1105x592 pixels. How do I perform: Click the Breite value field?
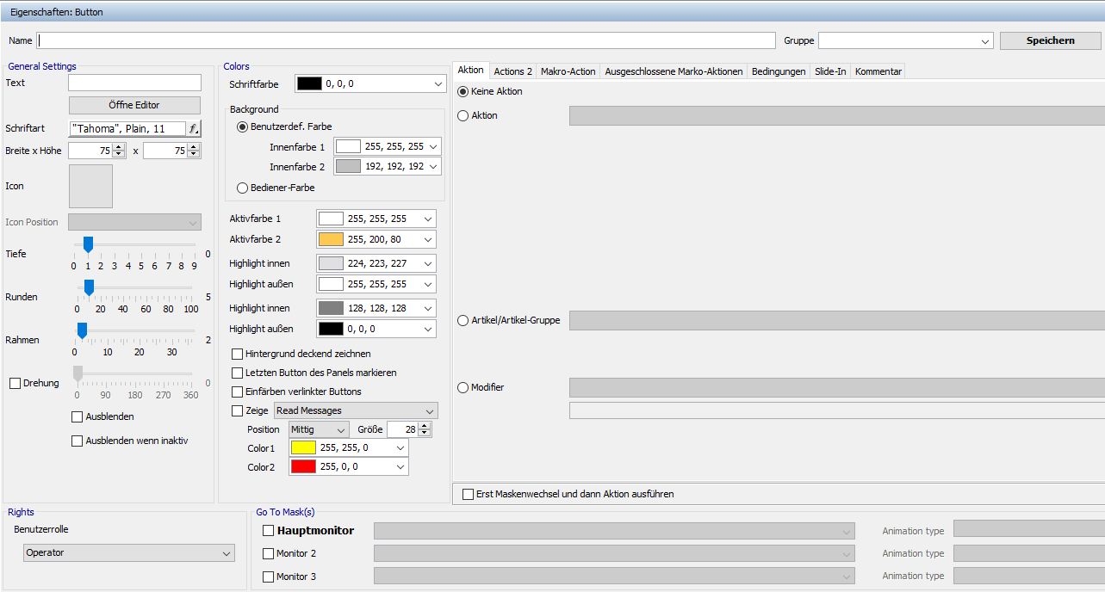[91, 151]
